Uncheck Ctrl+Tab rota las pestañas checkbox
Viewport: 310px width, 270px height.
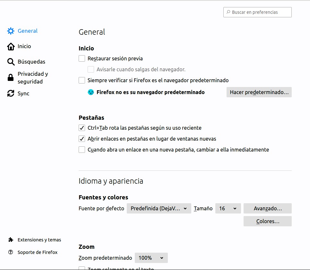pyautogui.click(x=82, y=128)
